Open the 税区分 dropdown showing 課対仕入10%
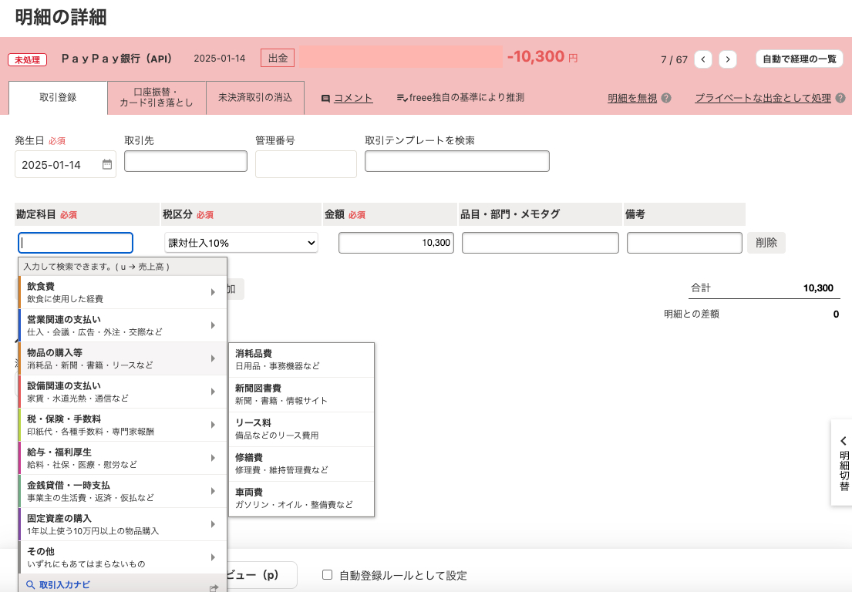This screenshot has width=852, height=592. [241, 242]
